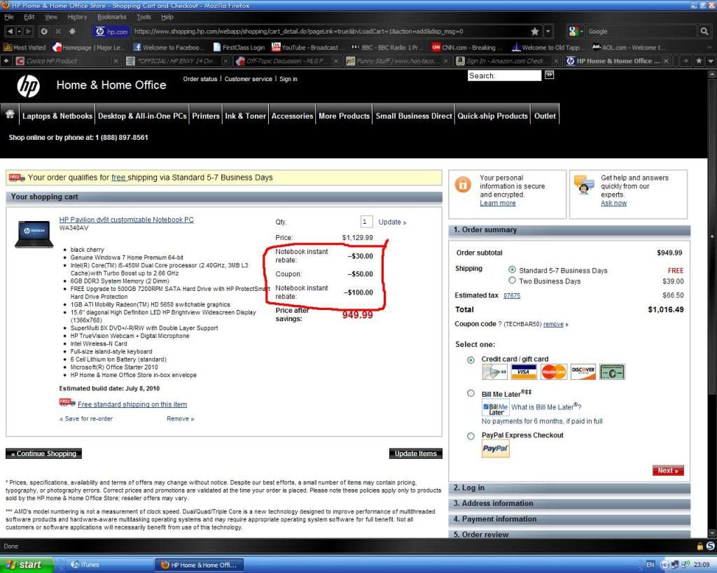This screenshot has height=573, width=717.
Task: Click the HP logo on the page
Action: click(x=28, y=86)
